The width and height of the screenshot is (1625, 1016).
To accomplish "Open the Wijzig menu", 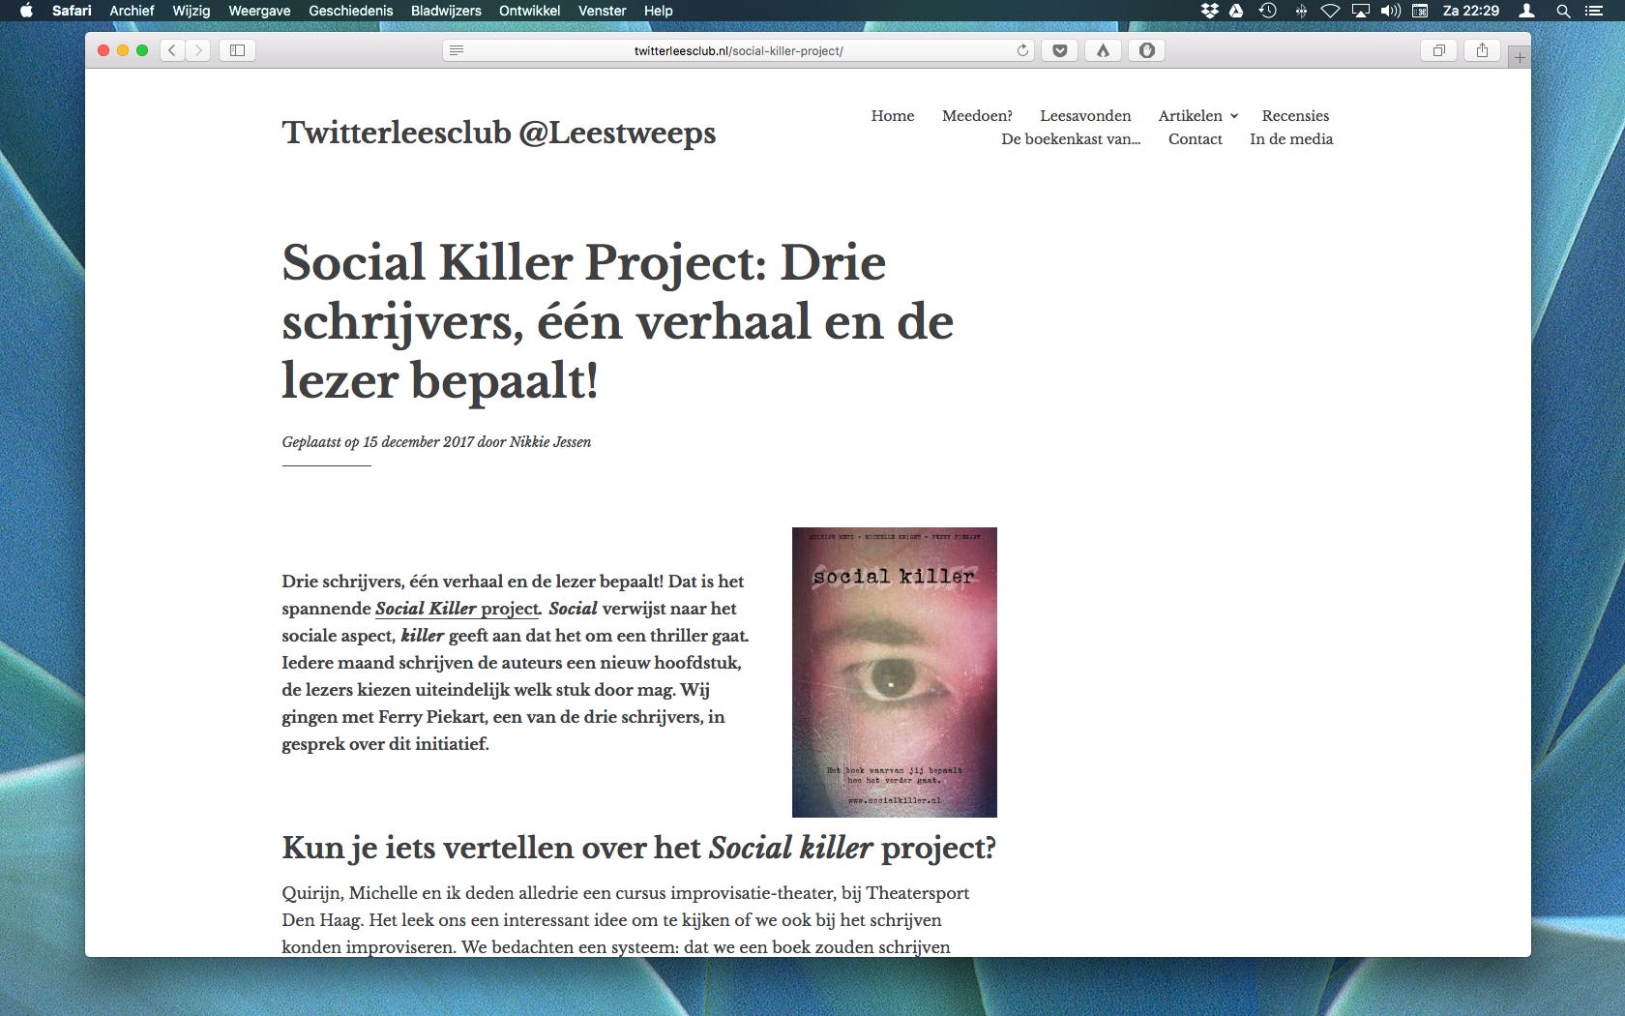I will pos(191,11).
